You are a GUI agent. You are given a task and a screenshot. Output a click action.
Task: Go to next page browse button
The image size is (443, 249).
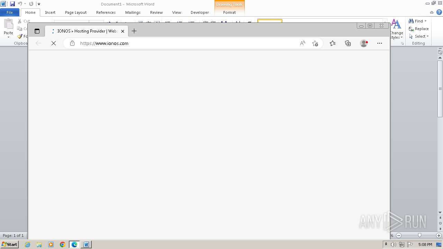[x=440, y=229]
